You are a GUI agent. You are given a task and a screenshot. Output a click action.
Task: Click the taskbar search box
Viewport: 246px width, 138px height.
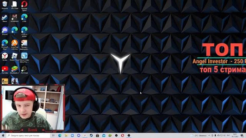pyautogui.click(x=28, y=135)
